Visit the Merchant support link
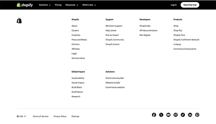This screenshot has width=216, height=124. (114, 26)
